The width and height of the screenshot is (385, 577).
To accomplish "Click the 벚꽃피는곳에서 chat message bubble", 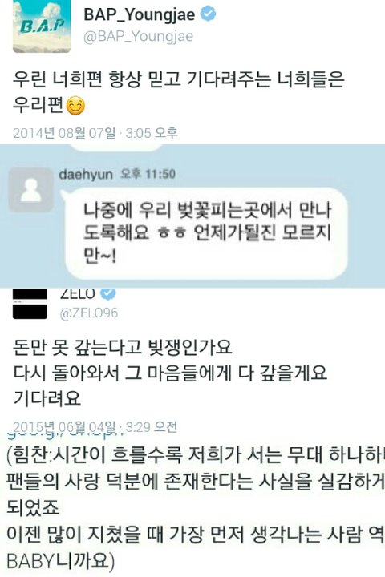I will (206, 233).
